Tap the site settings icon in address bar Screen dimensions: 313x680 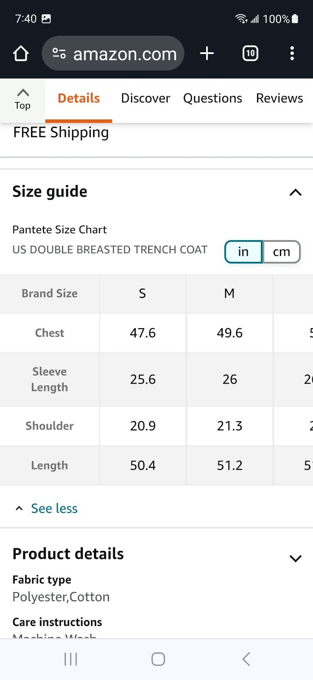pyautogui.click(x=59, y=54)
